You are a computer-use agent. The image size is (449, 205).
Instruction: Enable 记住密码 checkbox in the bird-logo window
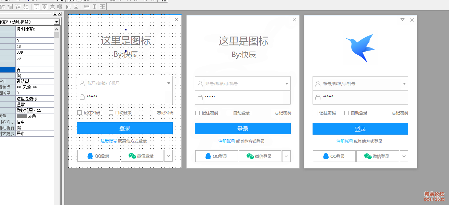coord(315,113)
